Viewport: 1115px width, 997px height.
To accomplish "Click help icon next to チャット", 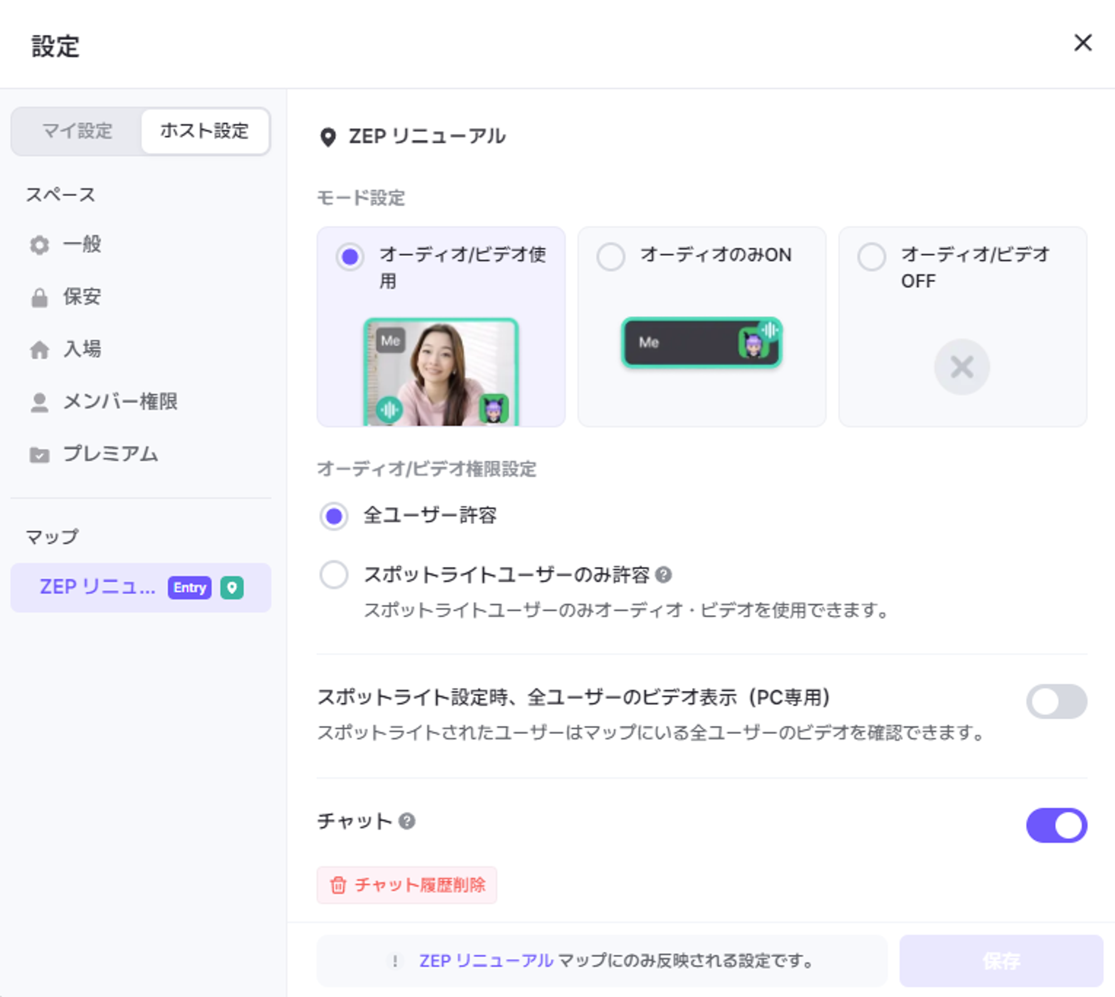I will coord(407,821).
